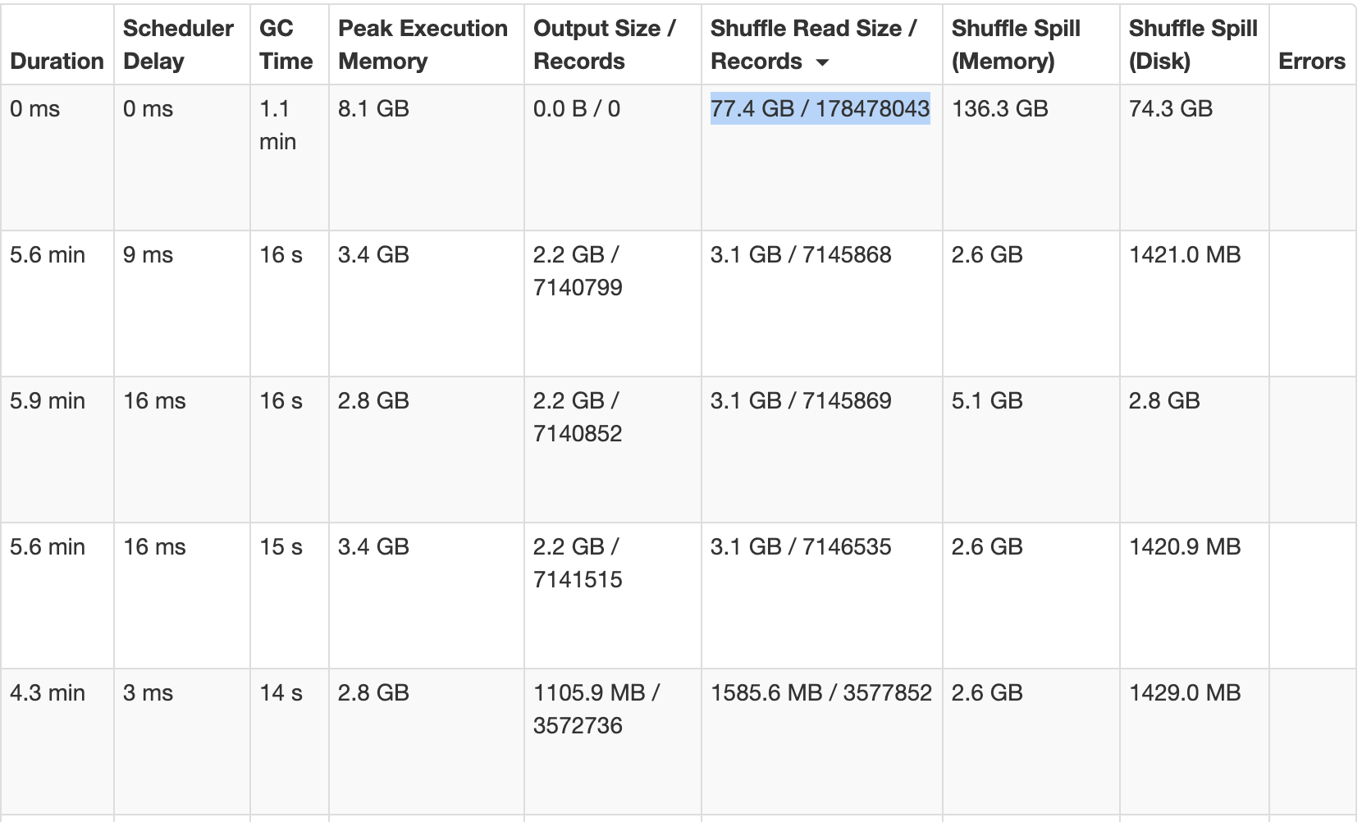This screenshot has width=1362, height=822.
Task: Sort by Shuffle Read Size / Records header
Action: click(813, 44)
